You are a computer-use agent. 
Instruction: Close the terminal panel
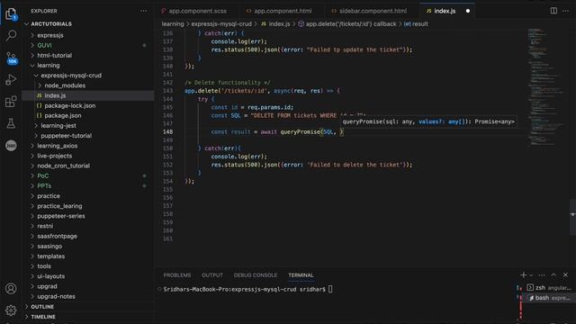click(x=565, y=275)
